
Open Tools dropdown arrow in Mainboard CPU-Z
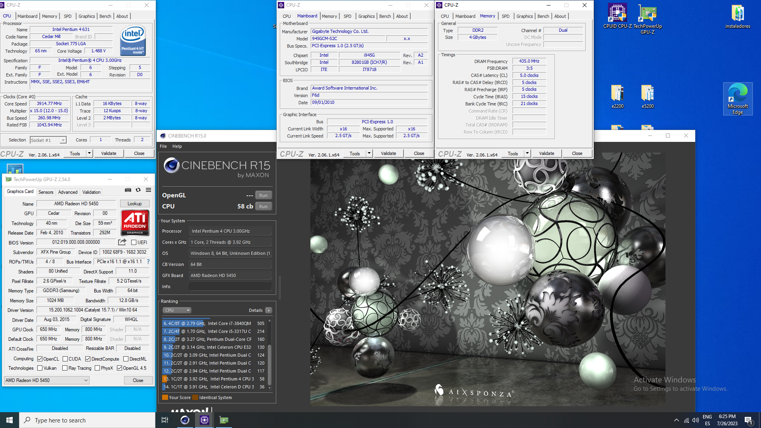pyautogui.click(x=369, y=153)
